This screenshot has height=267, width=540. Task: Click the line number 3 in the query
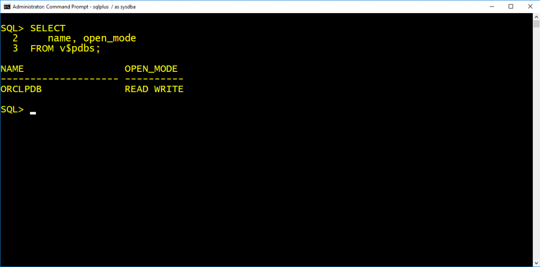click(15, 49)
